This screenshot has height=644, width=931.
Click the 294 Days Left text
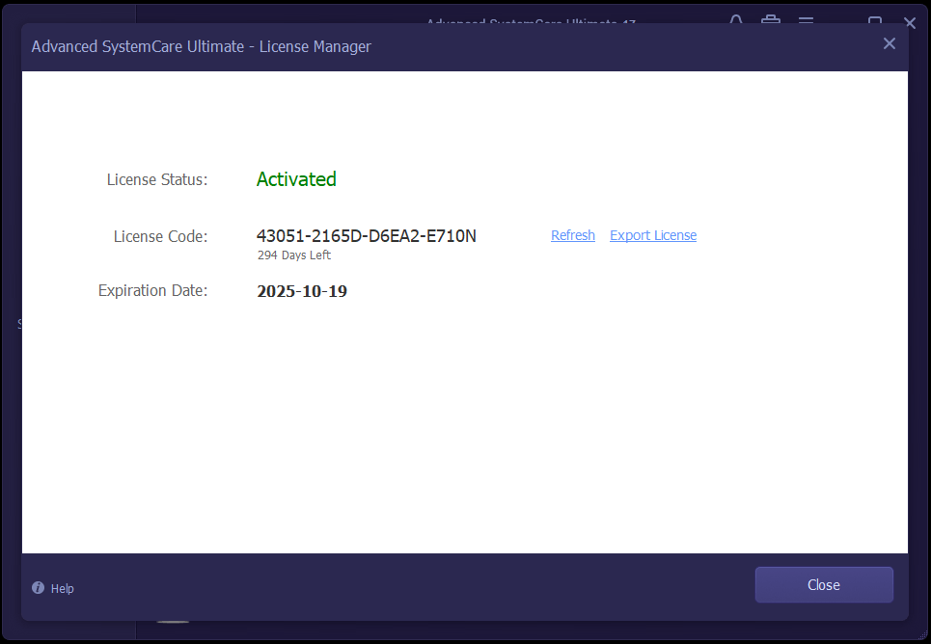(294, 255)
